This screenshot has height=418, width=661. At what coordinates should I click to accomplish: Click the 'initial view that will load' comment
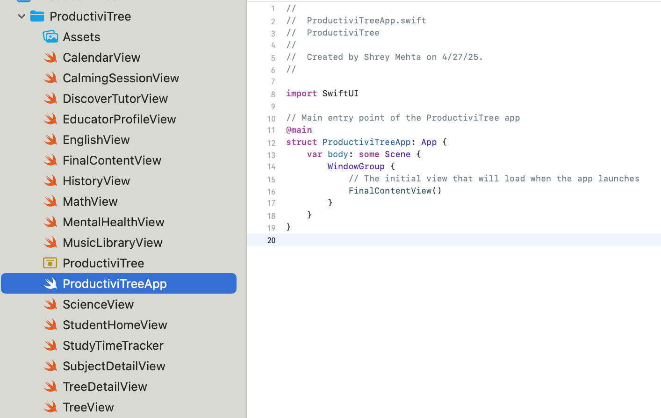(494, 178)
